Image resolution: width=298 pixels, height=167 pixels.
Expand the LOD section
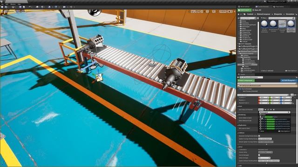(x=238, y=166)
